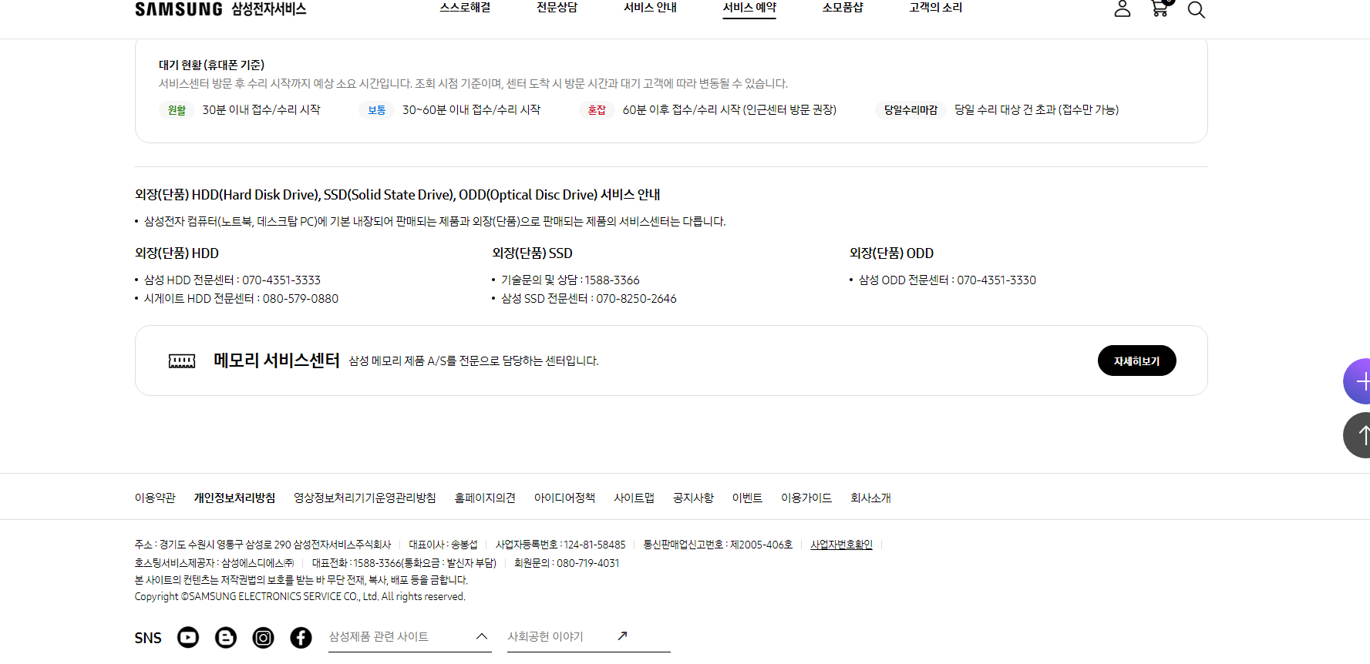Click 기술문의 및 상담 1588-3366 line
Viewport: 1370px width, 664px height.
tap(571, 280)
